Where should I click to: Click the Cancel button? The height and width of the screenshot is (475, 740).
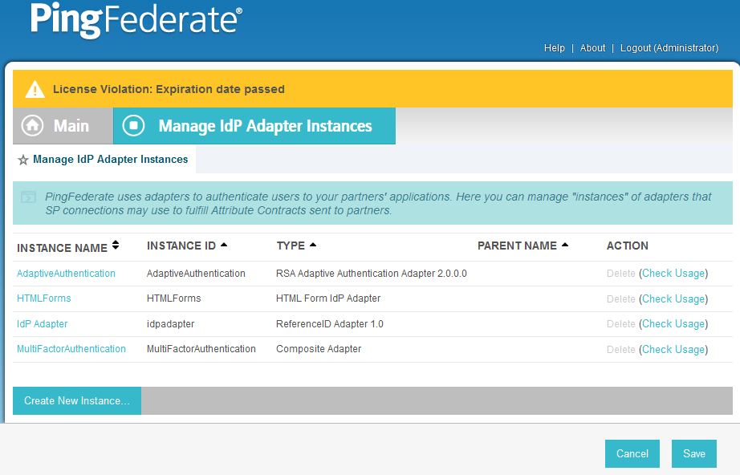(x=632, y=454)
